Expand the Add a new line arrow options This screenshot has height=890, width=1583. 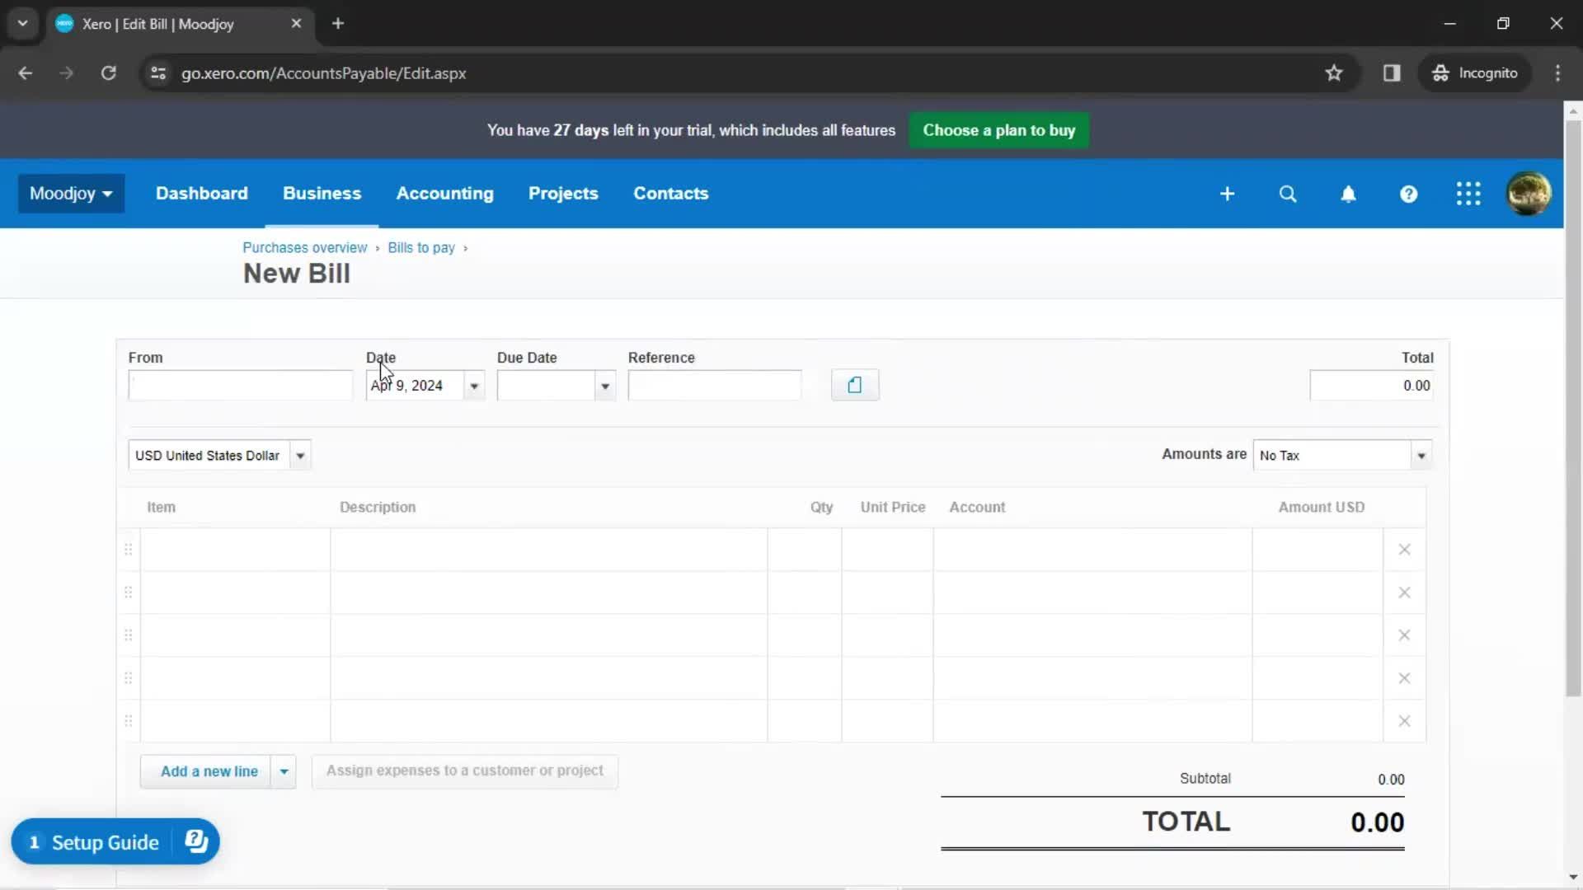[284, 772]
